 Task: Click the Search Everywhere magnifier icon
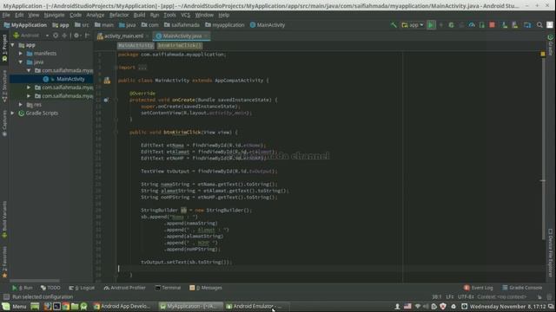click(539, 25)
